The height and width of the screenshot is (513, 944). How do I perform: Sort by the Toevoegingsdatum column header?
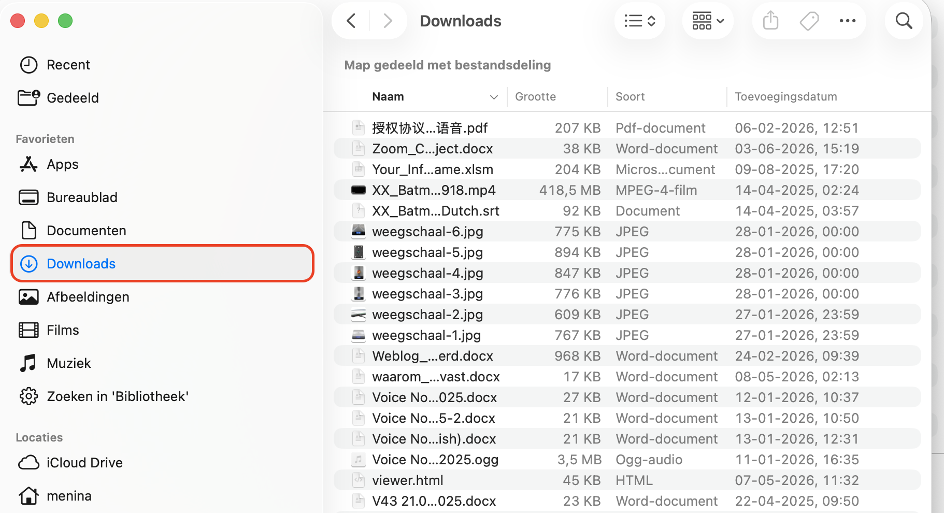[785, 97]
